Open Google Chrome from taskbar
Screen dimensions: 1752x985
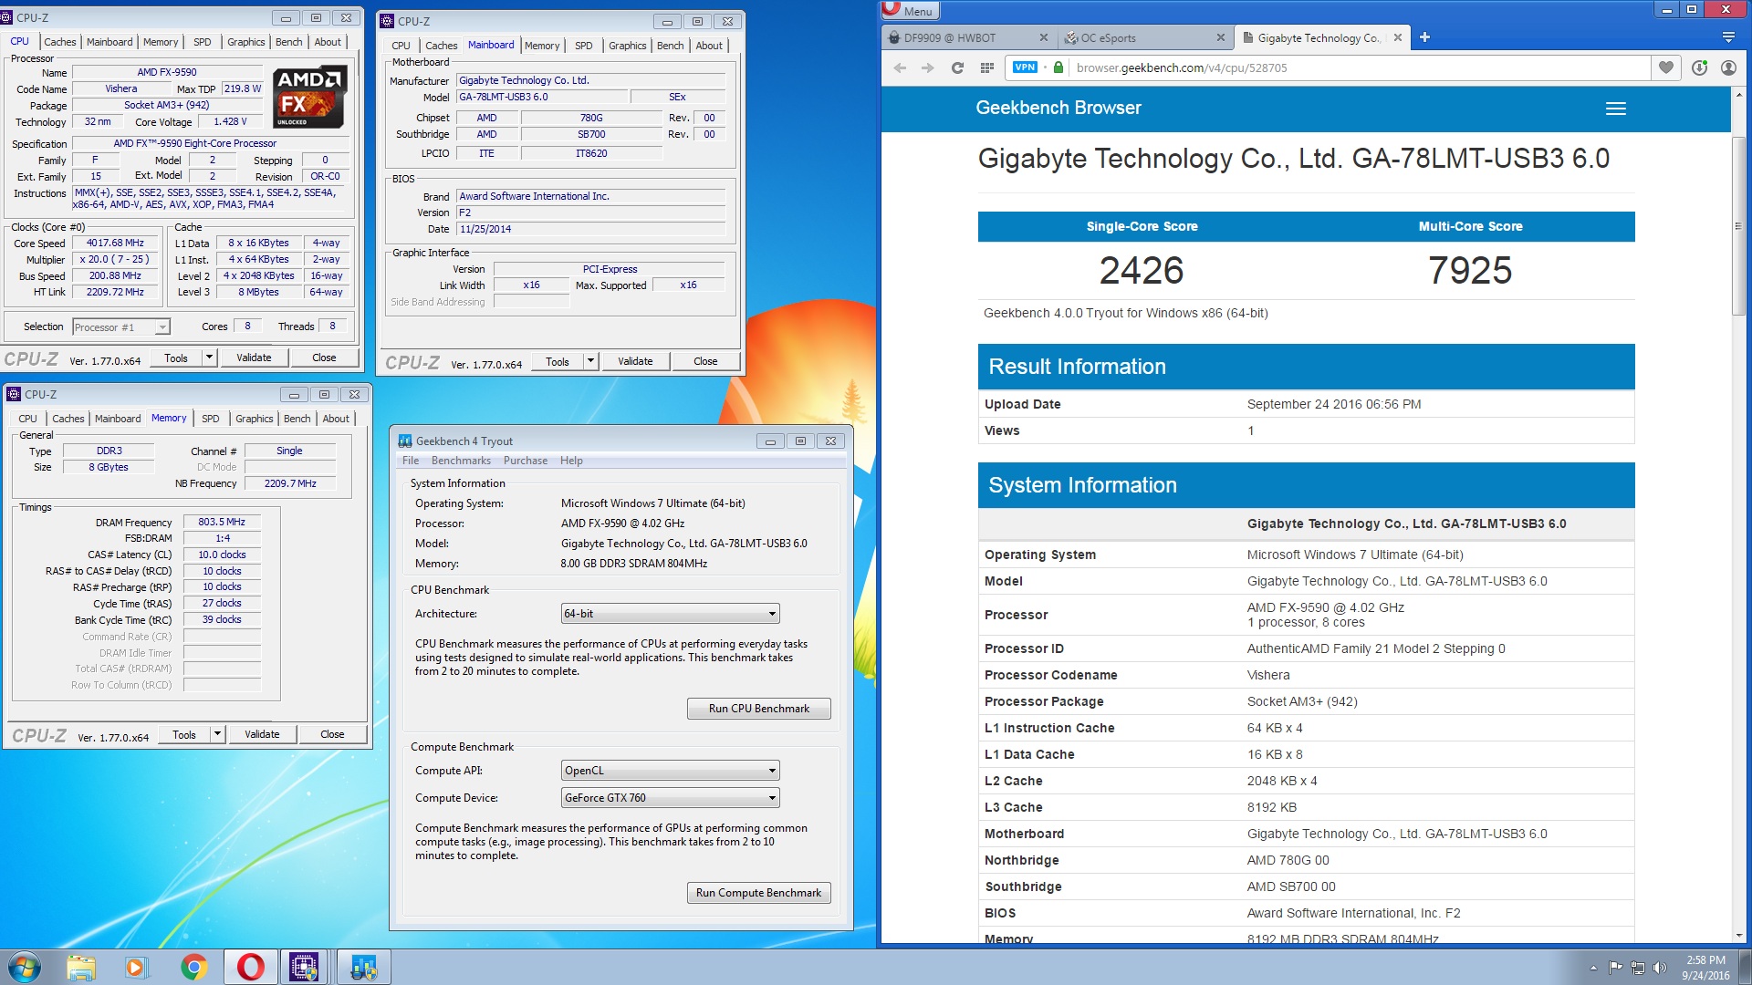coord(193,967)
